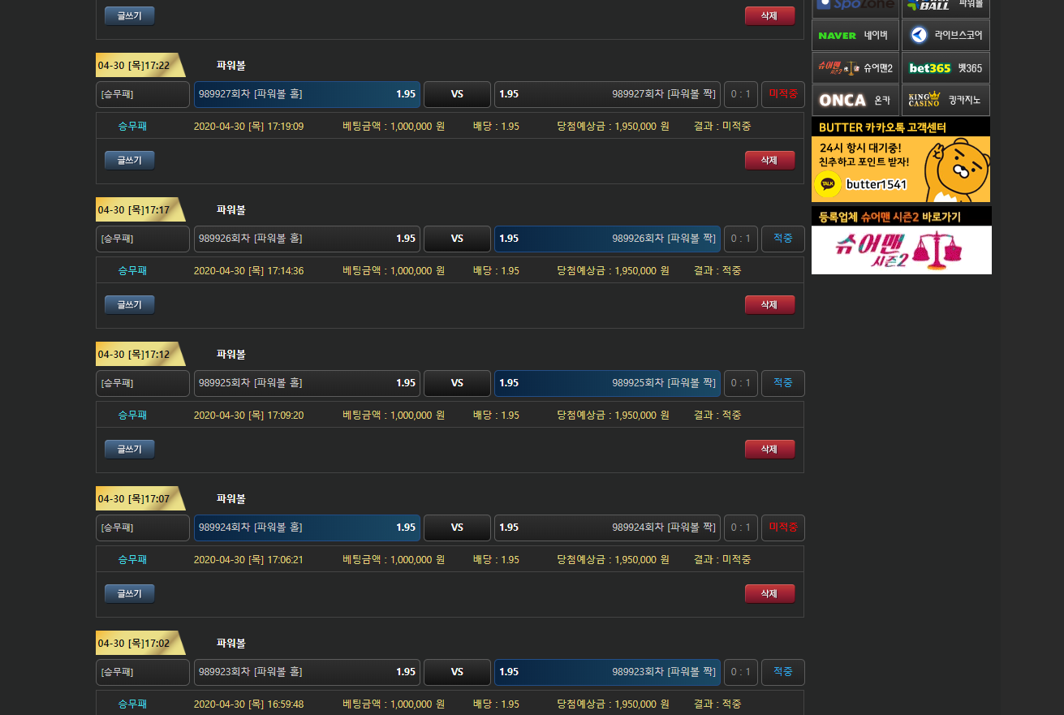Click 글쓰기 under the 989924회차 bet
1064x715 pixels.
[129, 594]
